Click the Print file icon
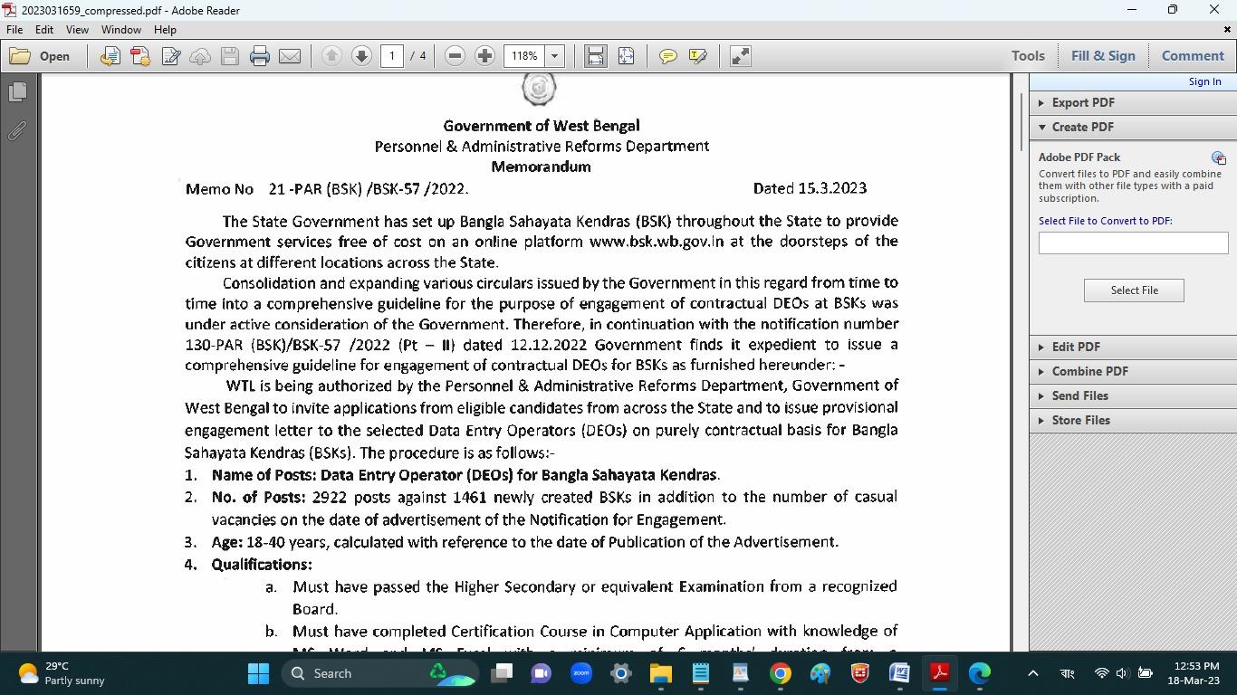Image resolution: width=1237 pixels, height=695 pixels. [260, 56]
